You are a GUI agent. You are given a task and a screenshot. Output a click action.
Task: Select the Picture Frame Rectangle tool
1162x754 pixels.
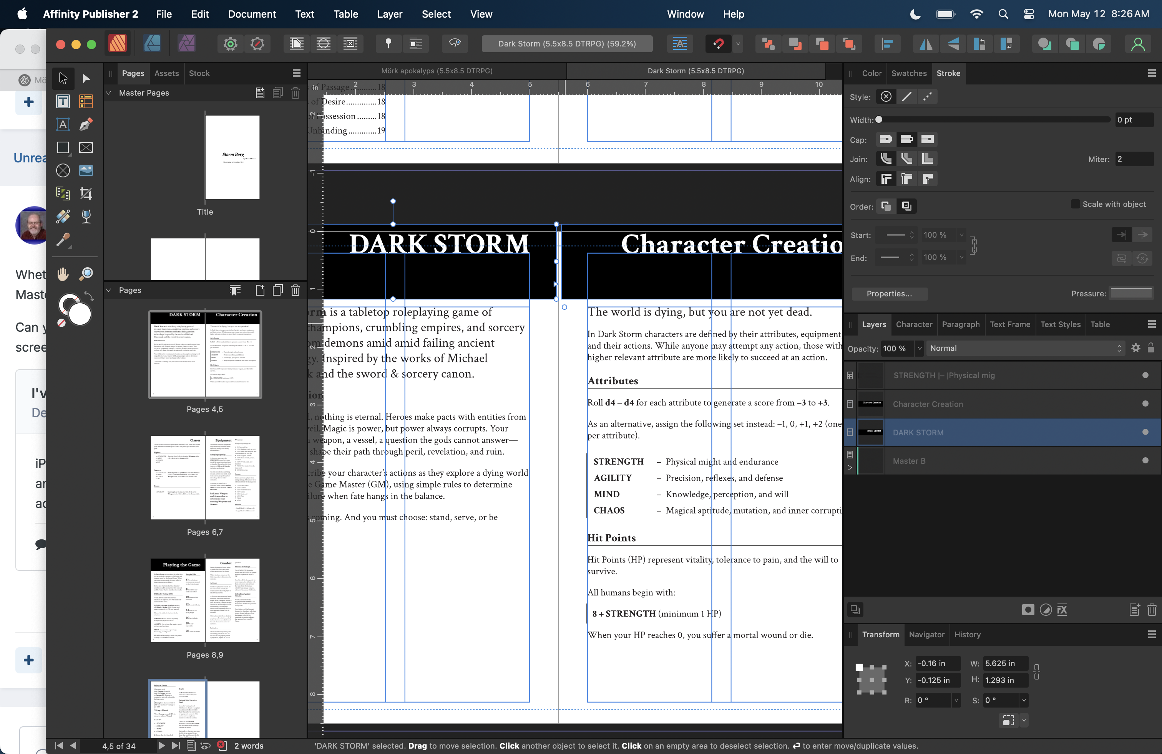tap(86, 147)
